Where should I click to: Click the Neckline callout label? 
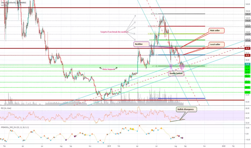click(x=141, y=44)
